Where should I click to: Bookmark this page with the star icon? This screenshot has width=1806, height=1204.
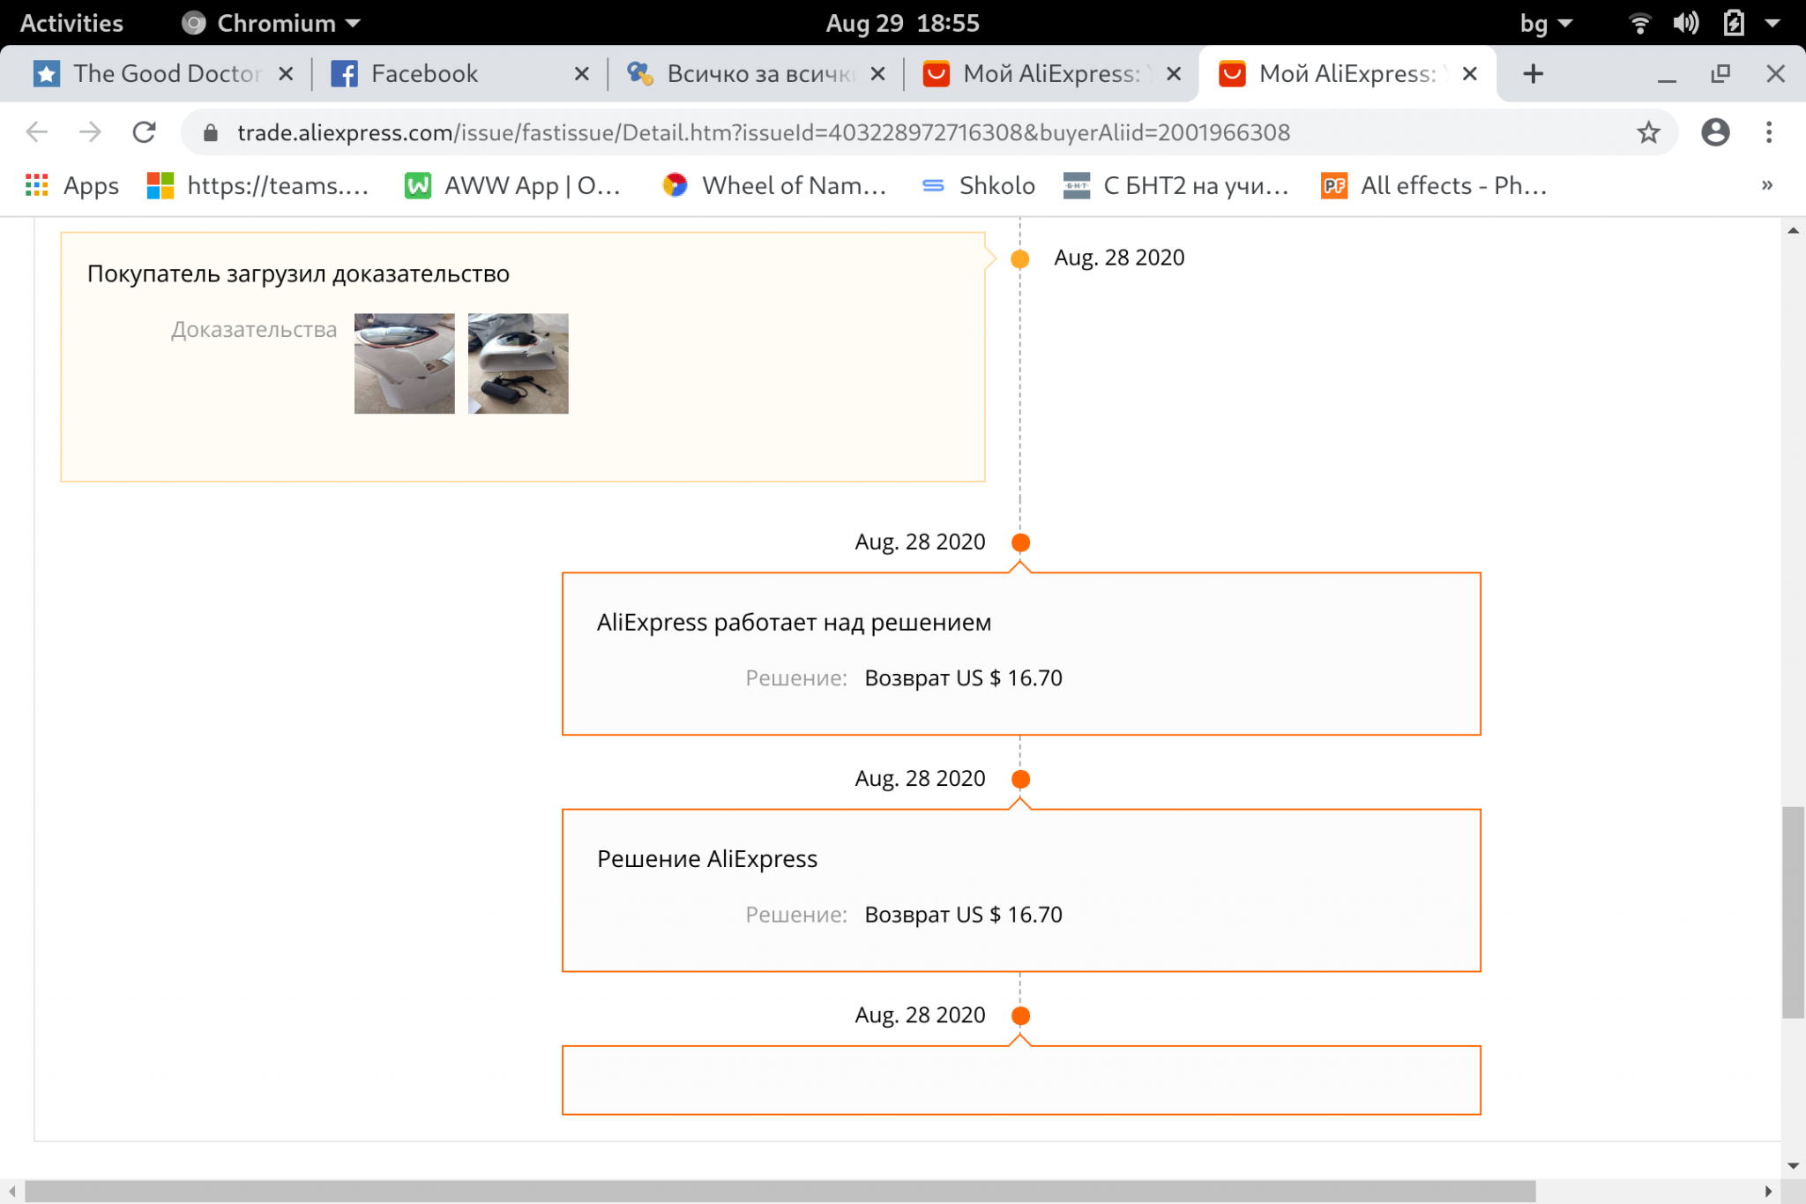click(x=1648, y=132)
